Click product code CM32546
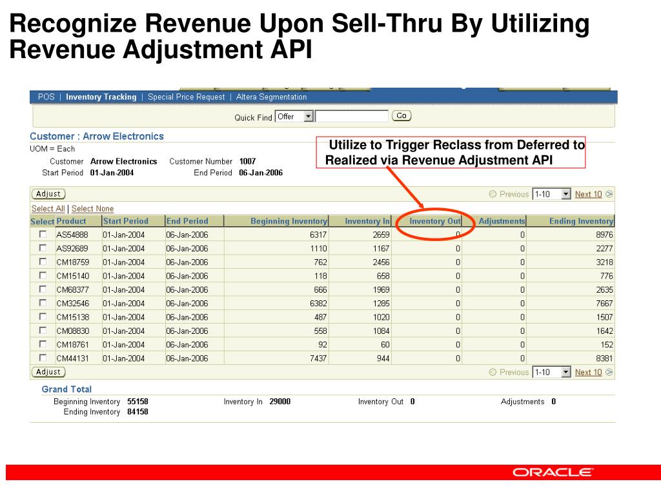The height and width of the screenshot is (495, 661). point(73,304)
